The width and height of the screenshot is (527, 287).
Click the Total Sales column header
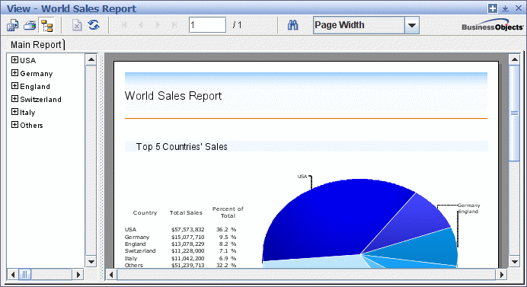click(186, 212)
